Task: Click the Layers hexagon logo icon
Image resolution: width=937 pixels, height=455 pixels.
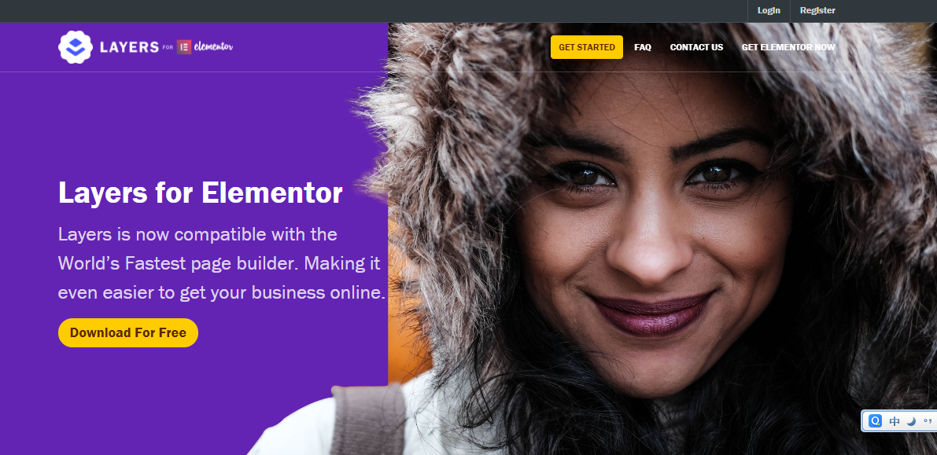Action: (76, 47)
